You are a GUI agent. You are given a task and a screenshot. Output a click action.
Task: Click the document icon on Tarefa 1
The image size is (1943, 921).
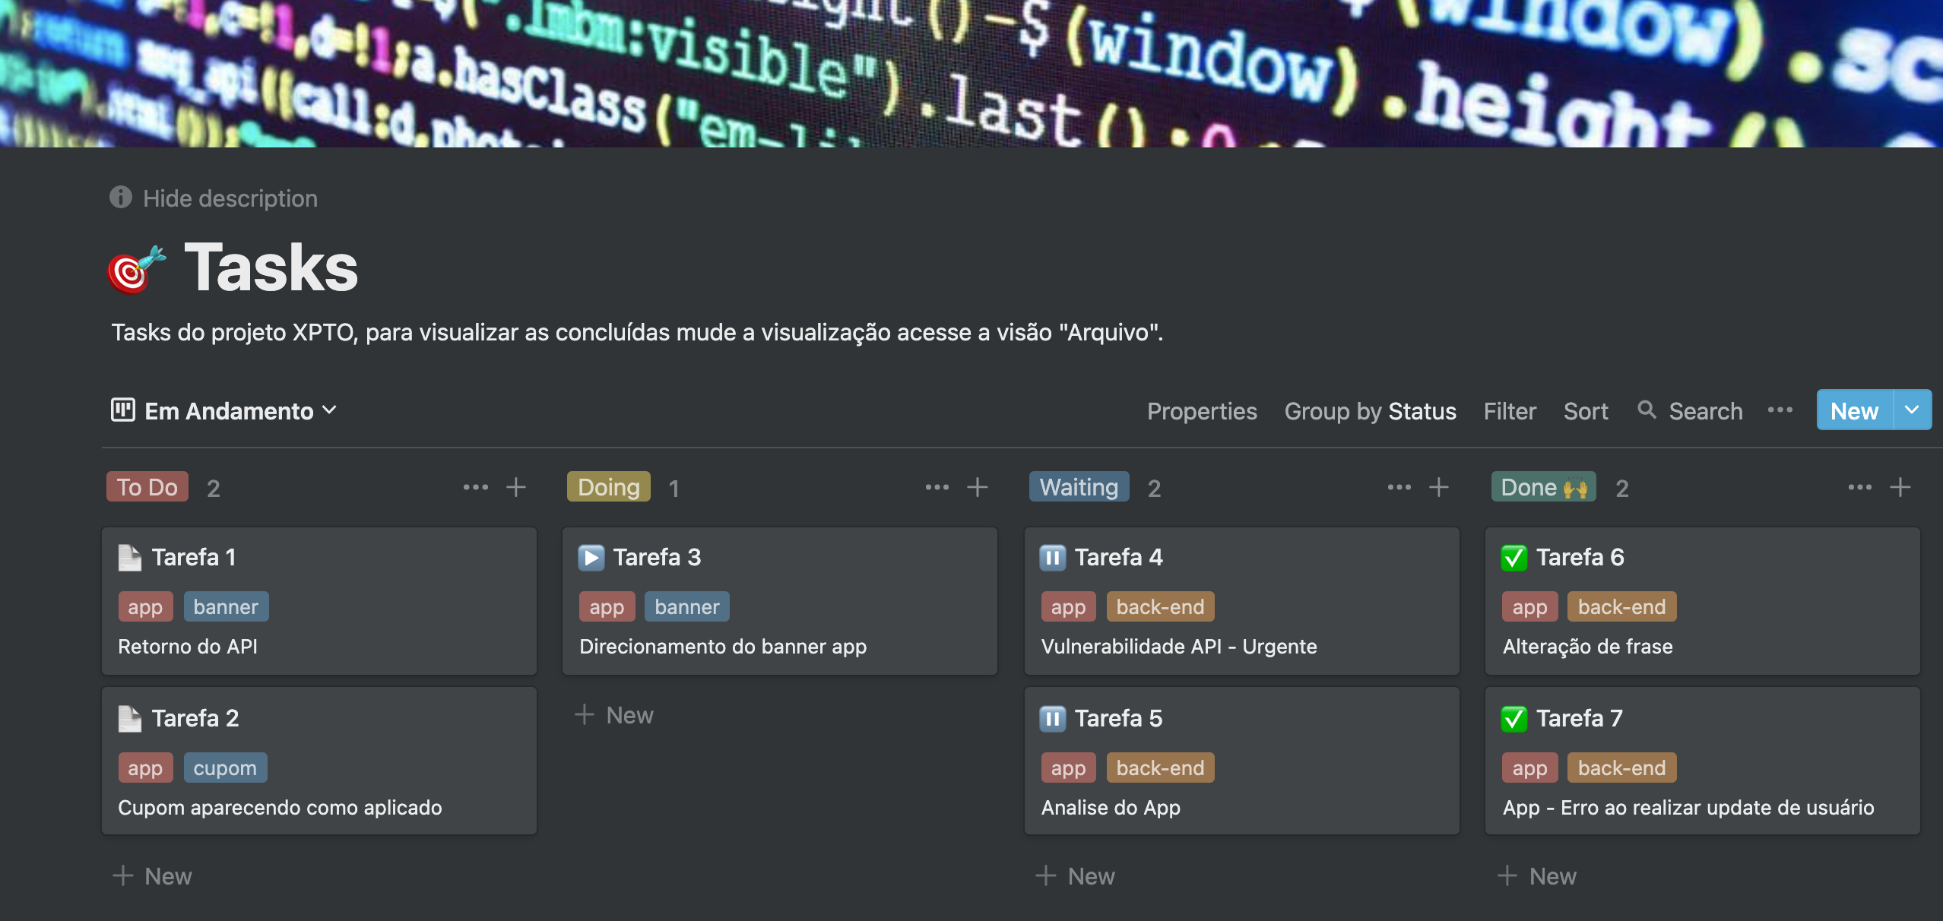click(130, 558)
